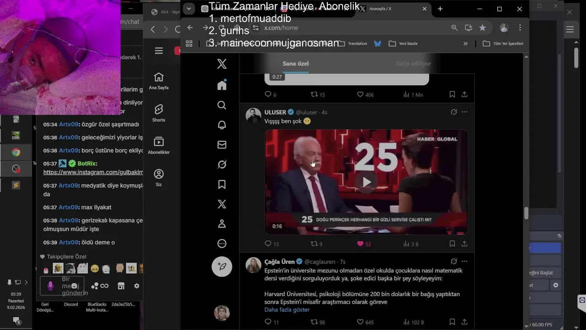Play the ULUSER video
This screenshot has height=330, width=586.
click(366, 182)
